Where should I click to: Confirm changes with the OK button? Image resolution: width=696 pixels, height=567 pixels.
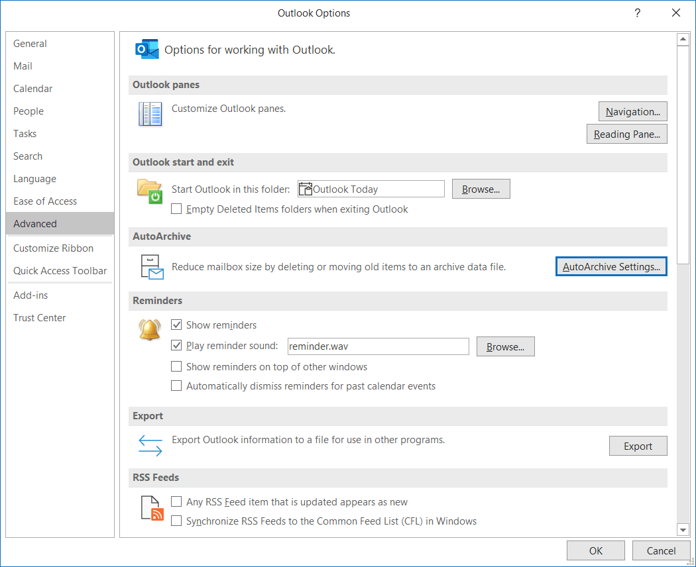pos(596,550)
